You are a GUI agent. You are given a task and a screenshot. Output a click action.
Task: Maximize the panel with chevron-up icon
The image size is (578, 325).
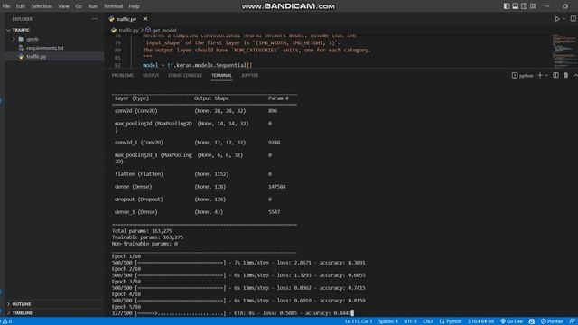575,75
